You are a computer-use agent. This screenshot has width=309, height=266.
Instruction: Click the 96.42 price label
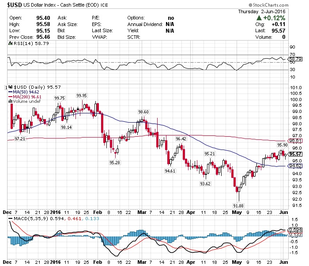point(181,139)
